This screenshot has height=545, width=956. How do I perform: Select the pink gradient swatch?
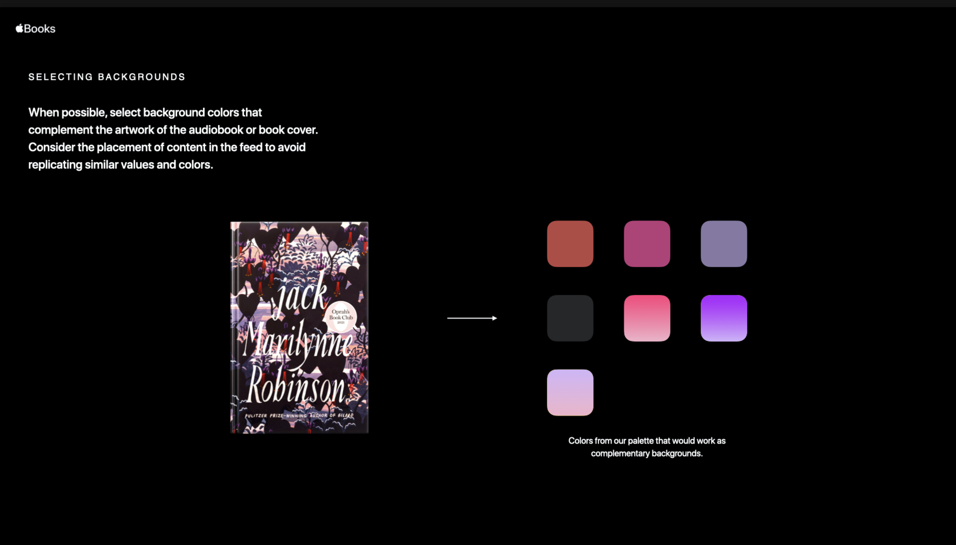click(x=647, y=318)
